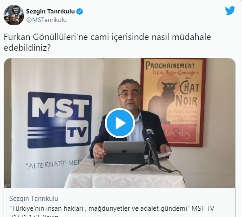Play the embedded video
The height and width of the screenshot is (217, 242).
(120, 123)
